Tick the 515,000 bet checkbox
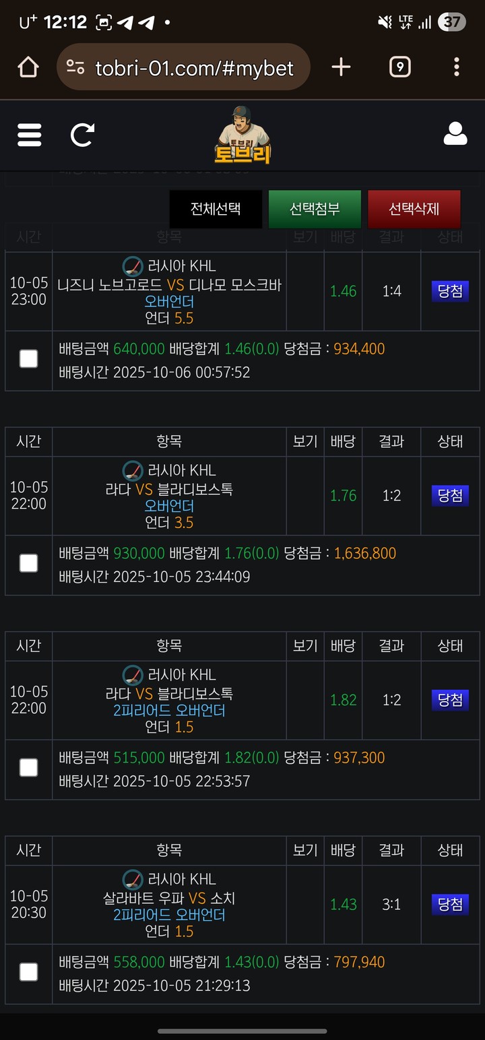Screen dimensions: 485x1040 (28, 767)
